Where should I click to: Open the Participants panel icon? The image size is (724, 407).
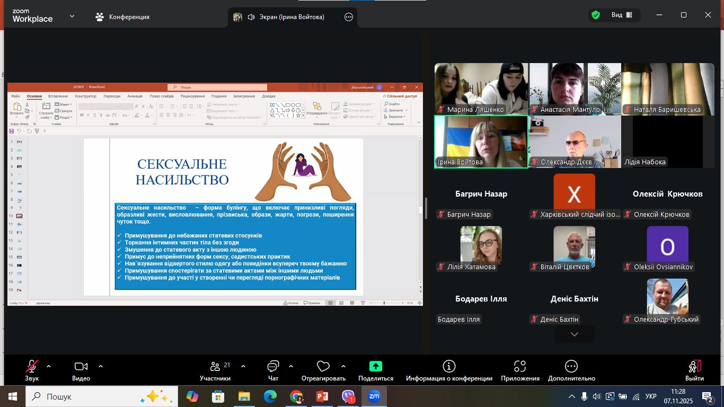click(215, 367)
